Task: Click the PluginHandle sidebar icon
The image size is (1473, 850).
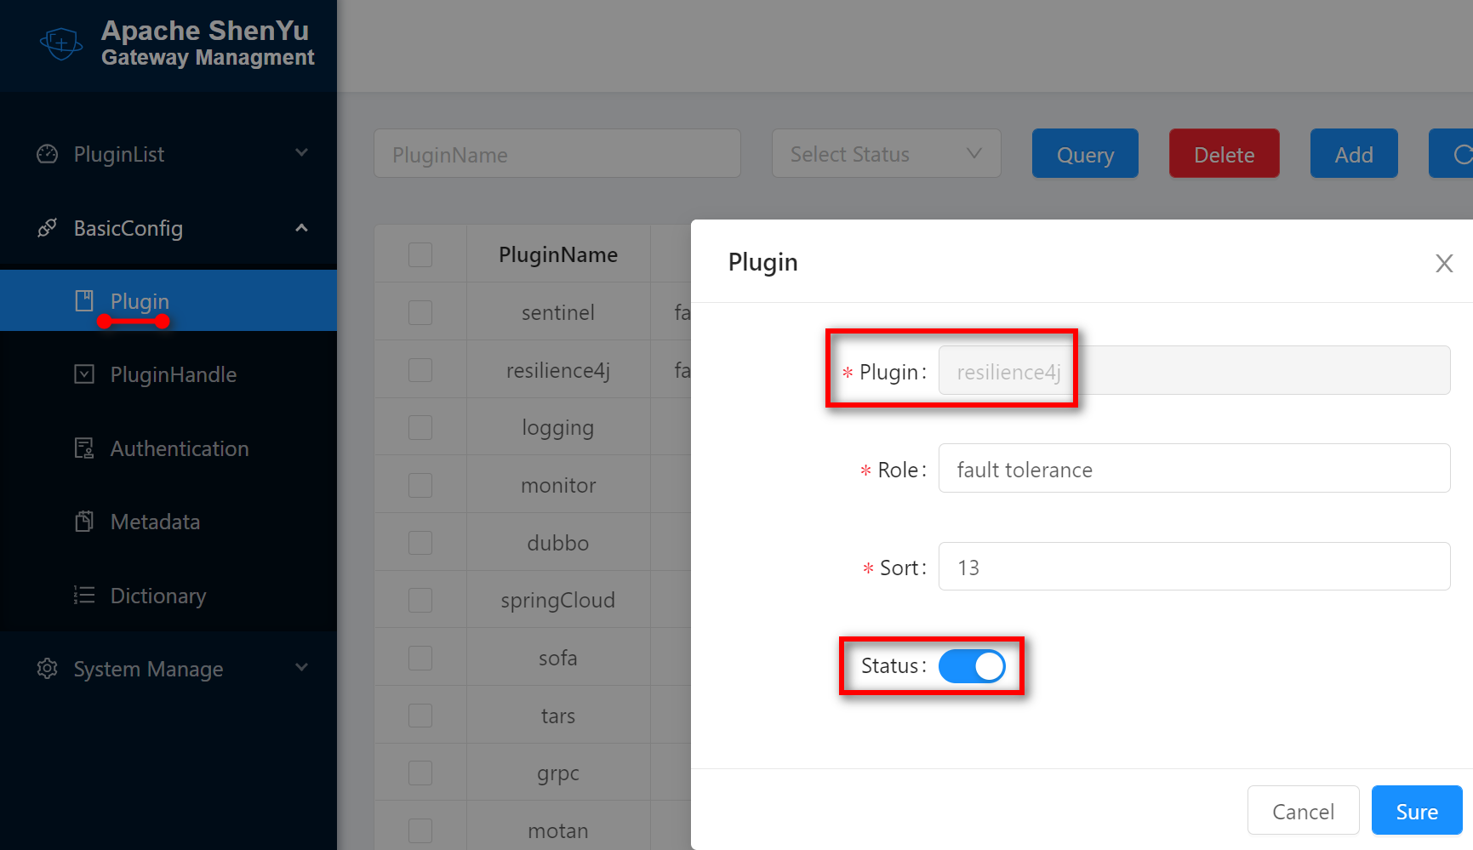Action: pyautogui.click(x=84, y=374)
